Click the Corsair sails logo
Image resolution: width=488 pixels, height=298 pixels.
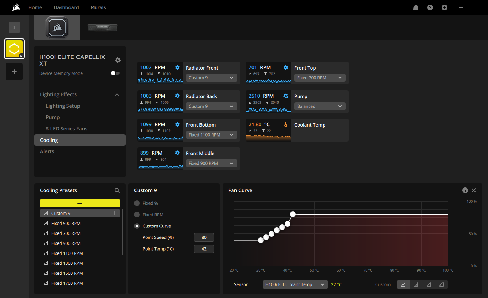[x=16, y=7]
